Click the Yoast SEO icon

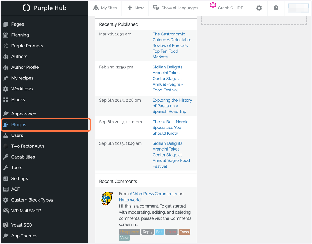[x=5, y=225]
